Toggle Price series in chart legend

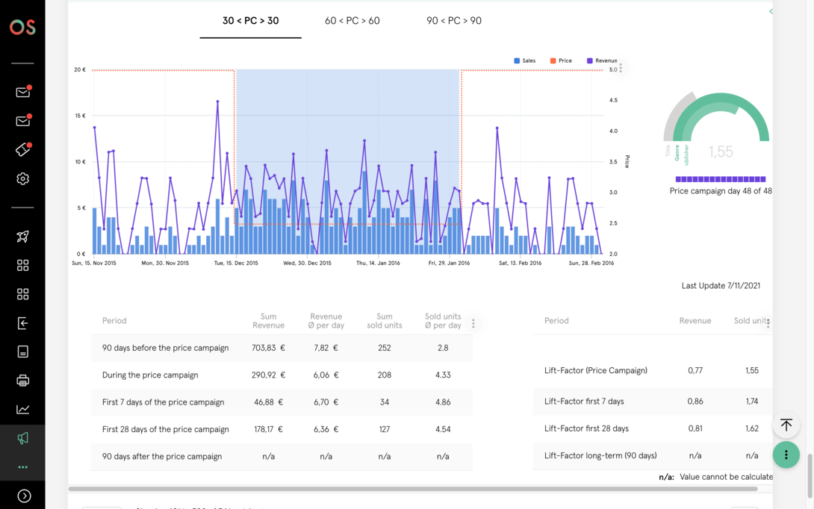561,60
